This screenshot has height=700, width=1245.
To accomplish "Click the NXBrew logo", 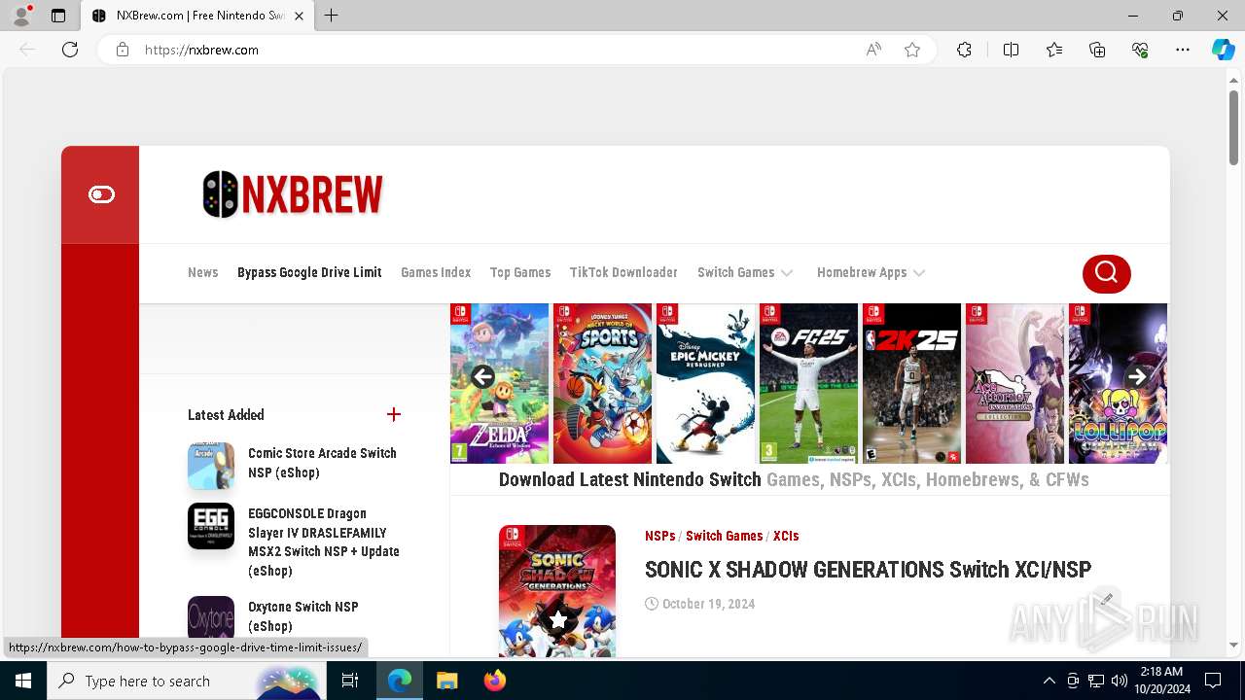I will (x=293, y=194).
